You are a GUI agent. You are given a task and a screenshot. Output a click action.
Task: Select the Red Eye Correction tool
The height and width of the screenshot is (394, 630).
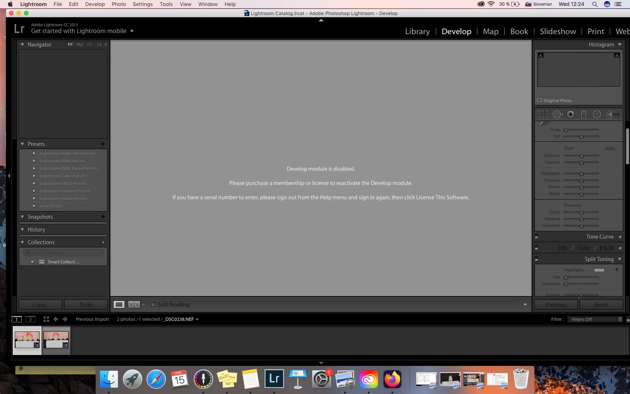[570, 114]
